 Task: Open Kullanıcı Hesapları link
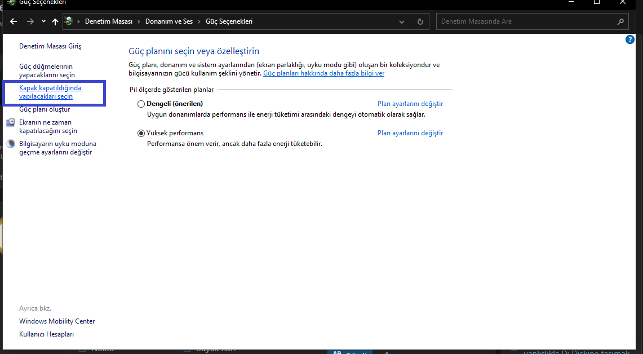pyautogui.click(x=46, y=334)
